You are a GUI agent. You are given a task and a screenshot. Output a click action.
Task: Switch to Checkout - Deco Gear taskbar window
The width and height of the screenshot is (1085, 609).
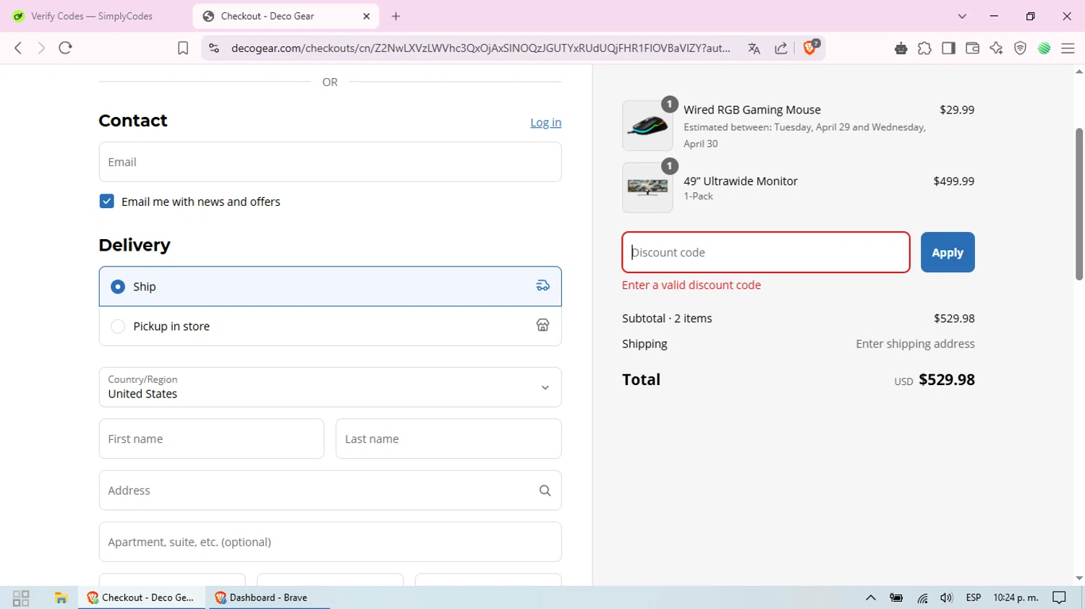(x=142, y=597)
